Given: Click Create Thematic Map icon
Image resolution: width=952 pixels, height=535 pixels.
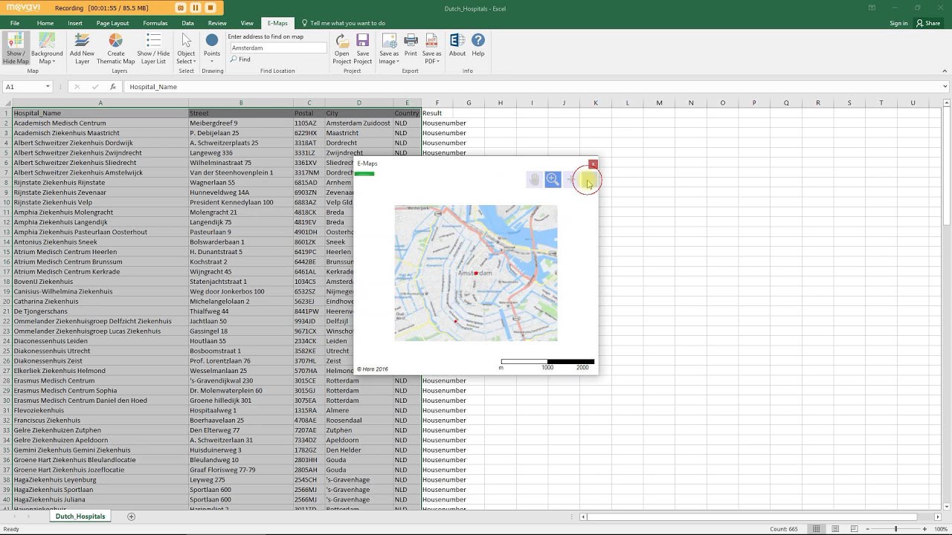Looking at the screenshot, I should (116, 49).
